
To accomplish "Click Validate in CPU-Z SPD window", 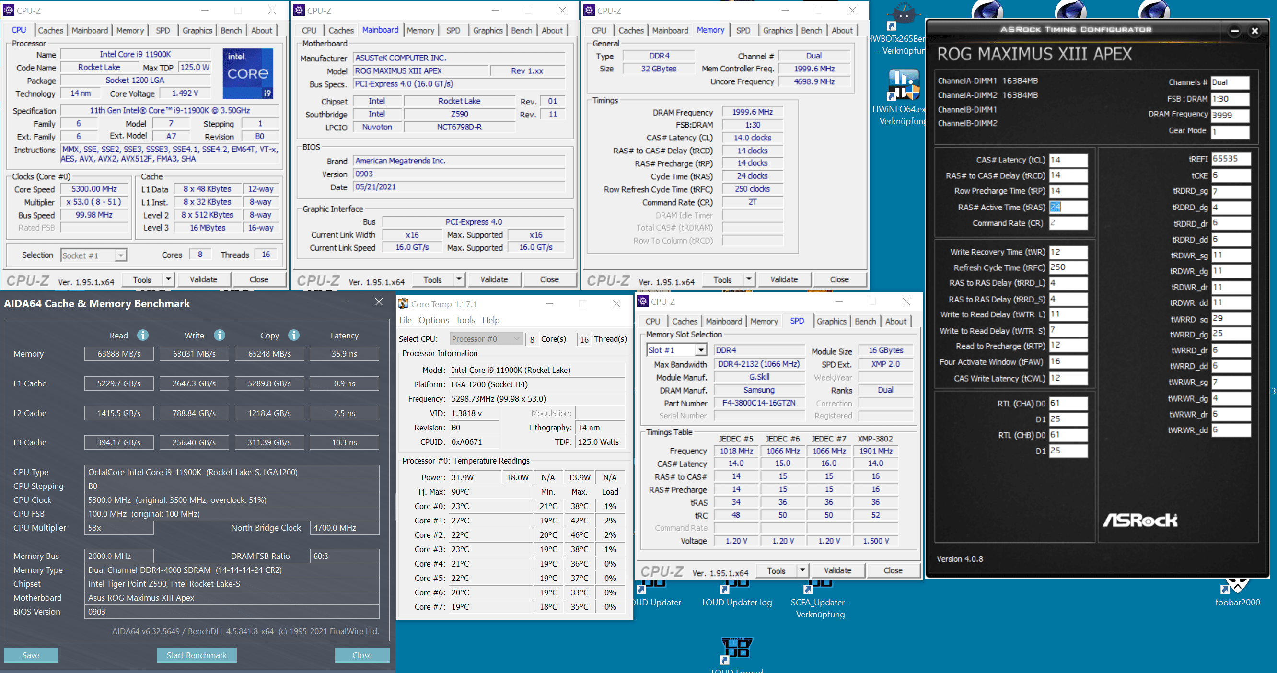I will click(838, 570).
